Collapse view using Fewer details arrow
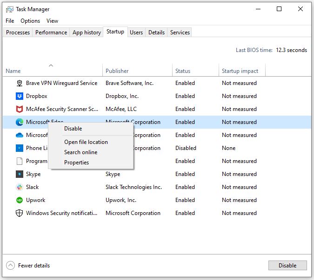 coord(10,266)
